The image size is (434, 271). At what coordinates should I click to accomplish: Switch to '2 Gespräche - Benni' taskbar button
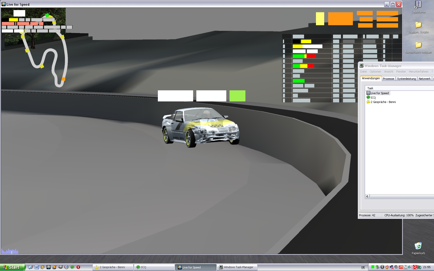click(x=113, y=267)
